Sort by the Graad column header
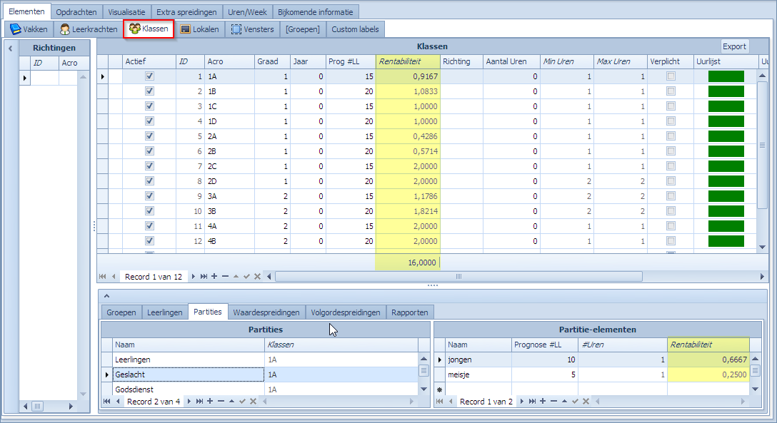 point(272,61)
